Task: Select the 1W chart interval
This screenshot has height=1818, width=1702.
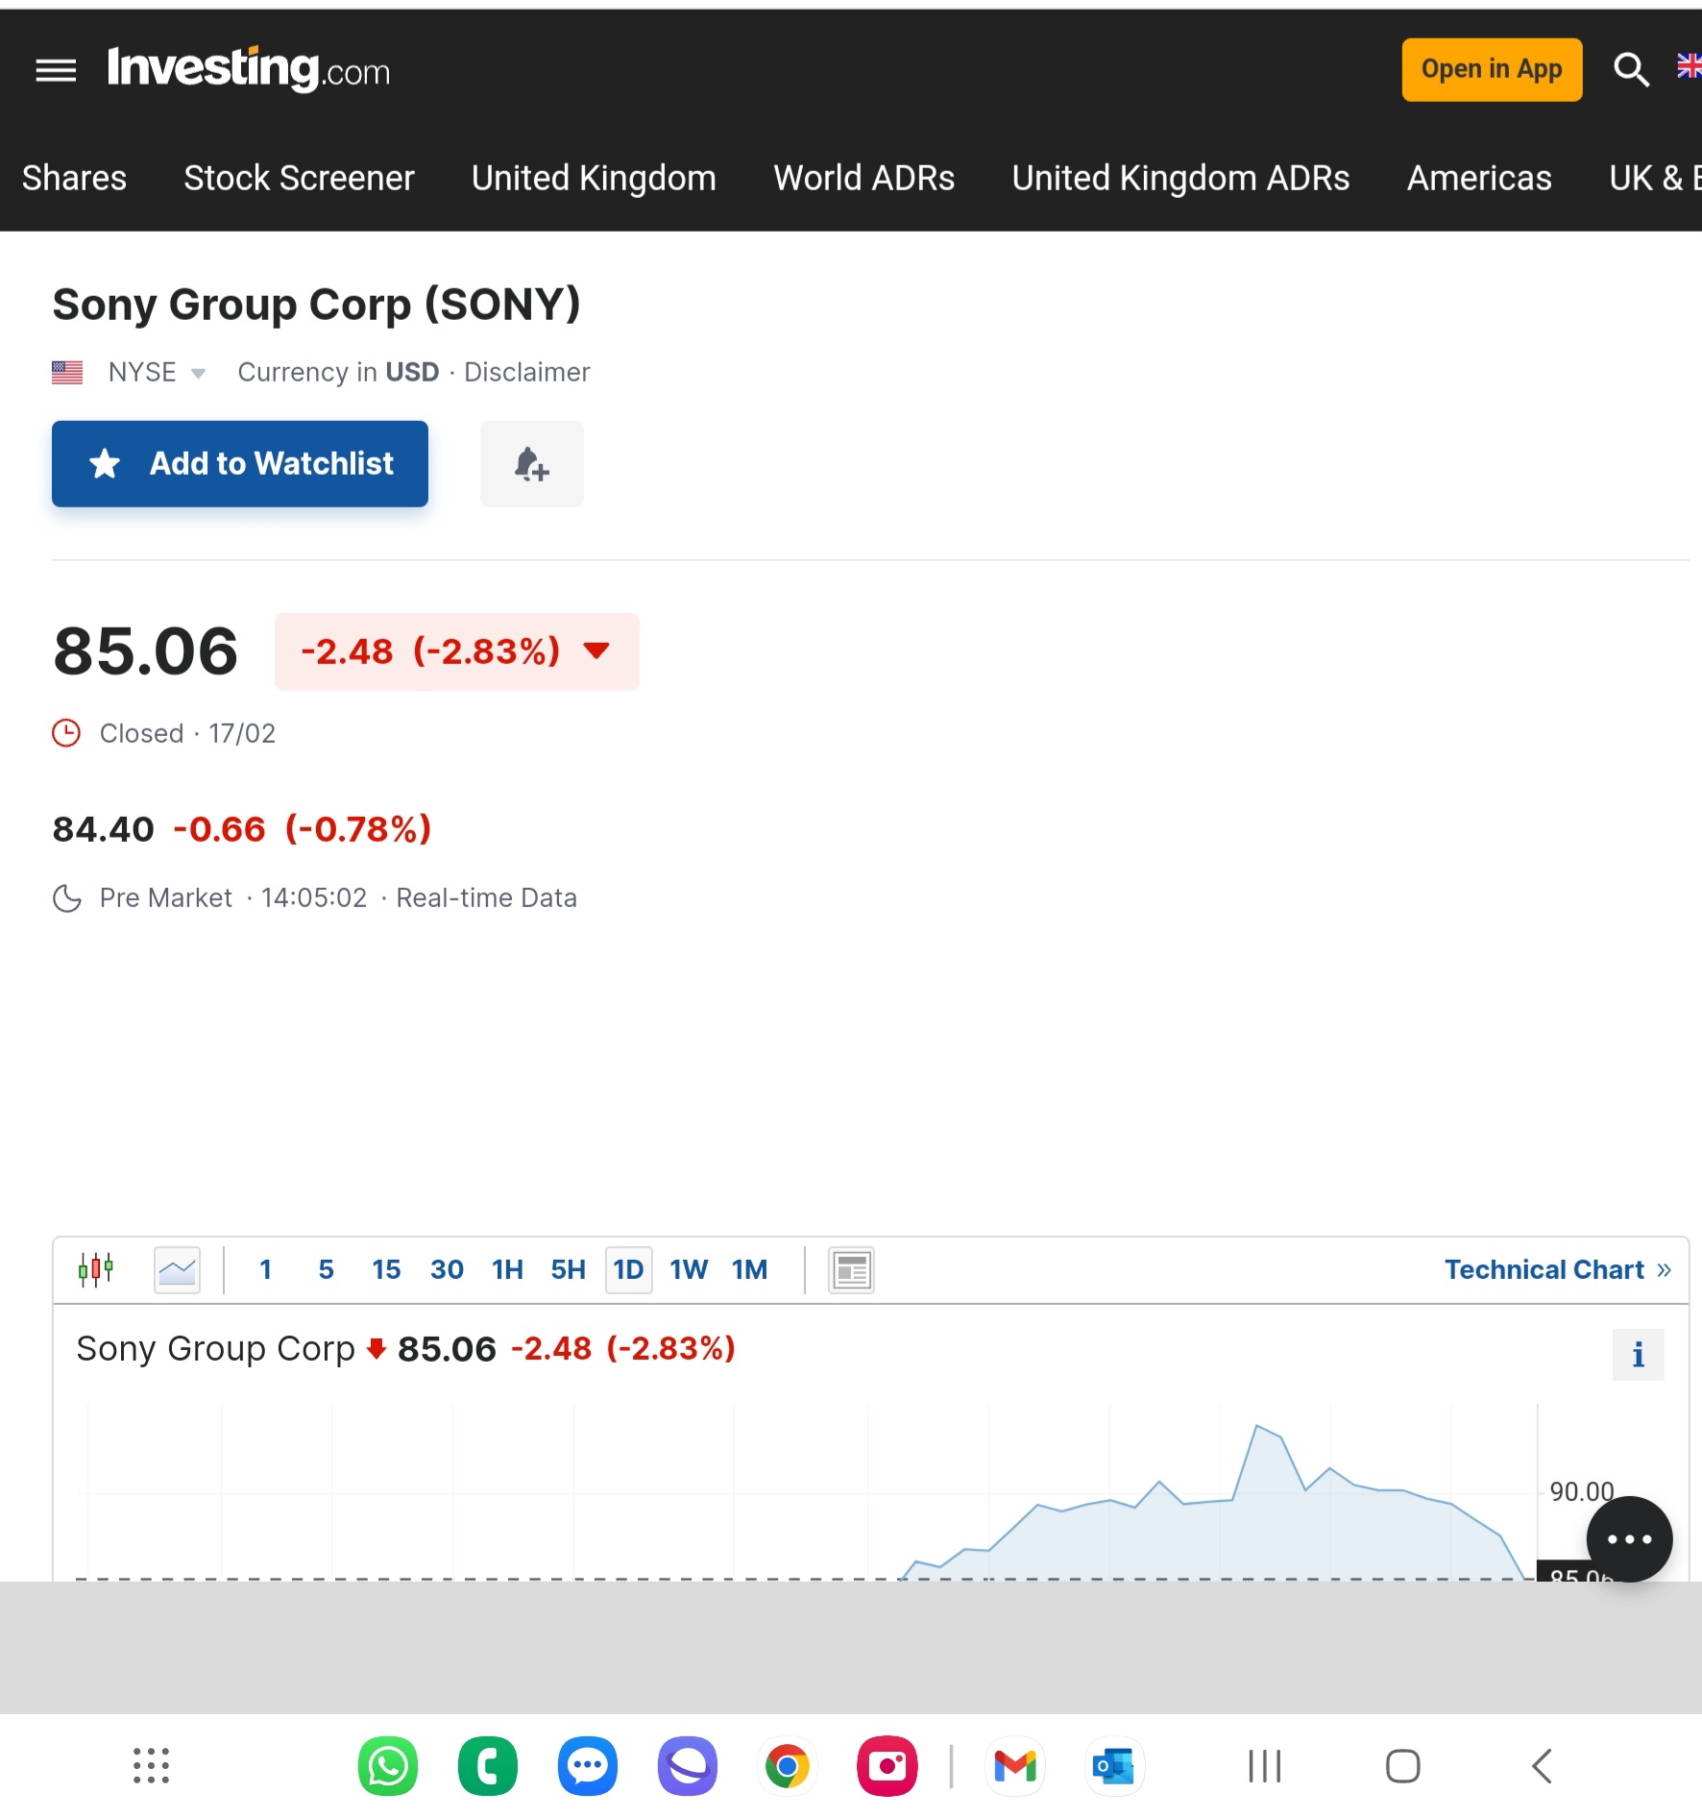Action: pos(689,1269)
